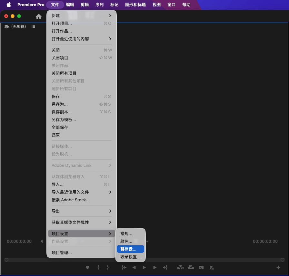Set an In point with the mark-in icon

coord(98,267)
